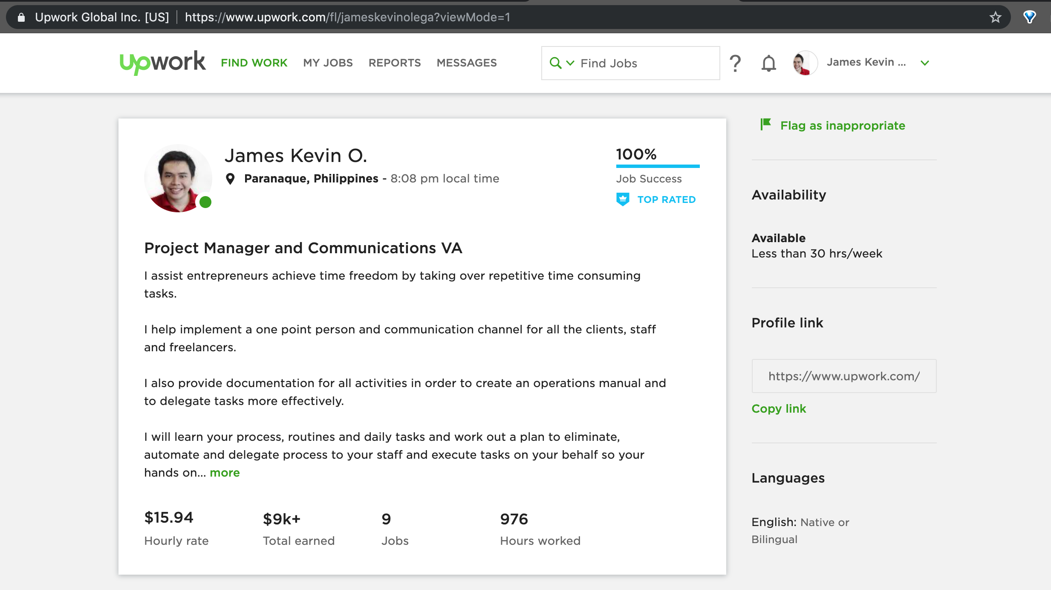Click the TOP RATED label
Image resolution: width=1051 pixels, height=590 pixels.
[667, 200]
